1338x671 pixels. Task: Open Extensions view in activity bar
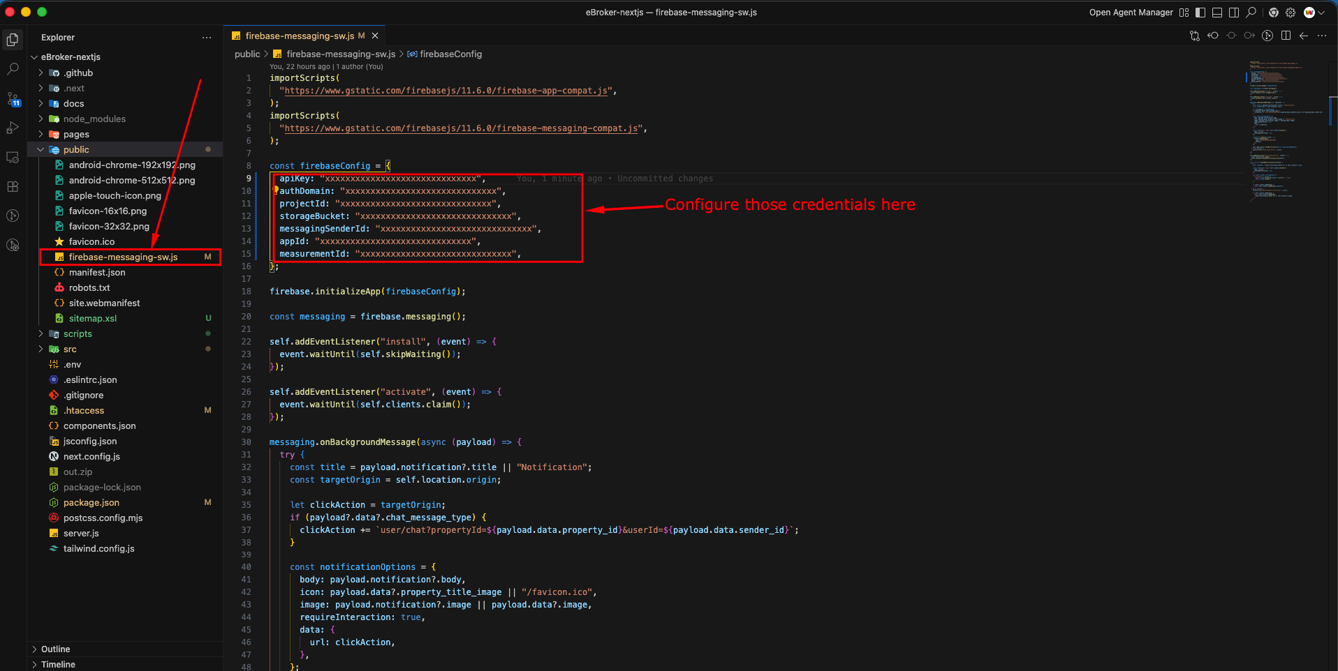click(x=13, y=187)
